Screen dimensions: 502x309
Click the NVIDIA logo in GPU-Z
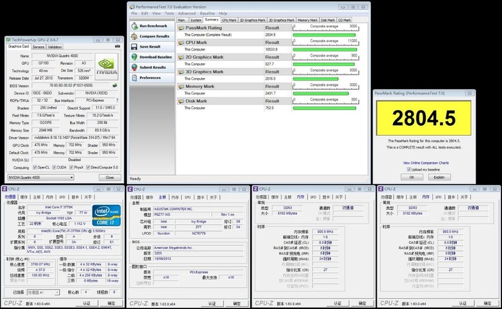[x=106, y=66]
